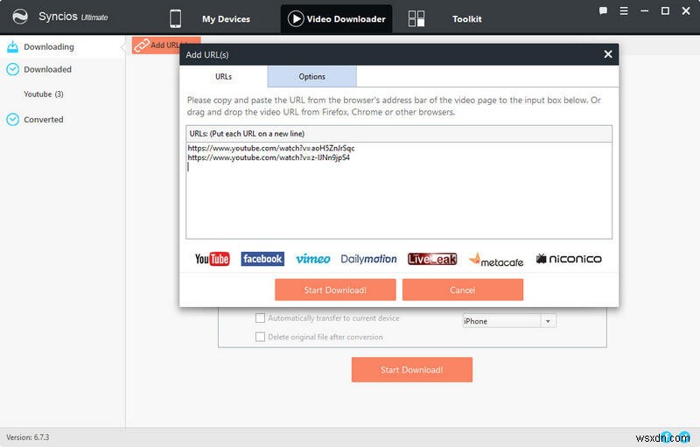Select Youtube (3) in sidebar
Viewport: 700px width, 447px height.
[44, 94]
